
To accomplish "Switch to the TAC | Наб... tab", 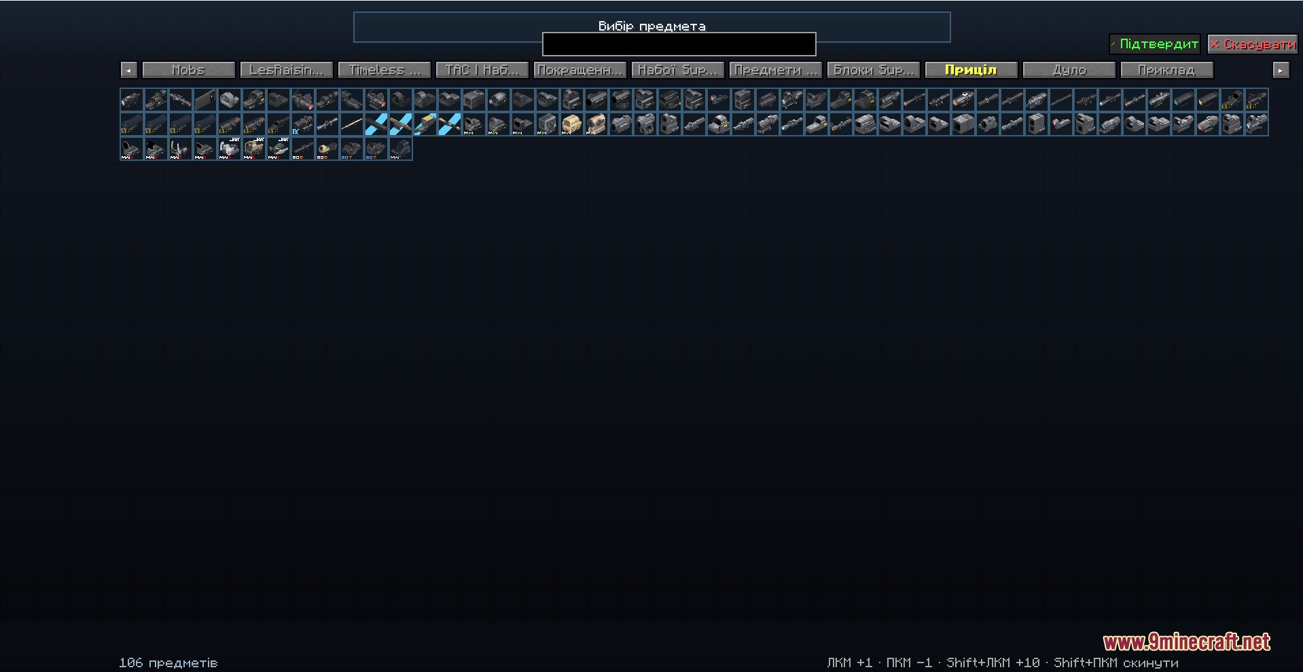I will (482, 70).
